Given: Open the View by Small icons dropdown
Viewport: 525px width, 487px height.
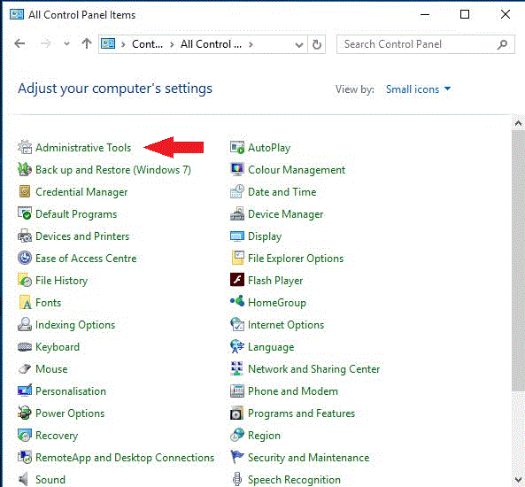Looking at the screenshot, I should [x=418, y=89].
